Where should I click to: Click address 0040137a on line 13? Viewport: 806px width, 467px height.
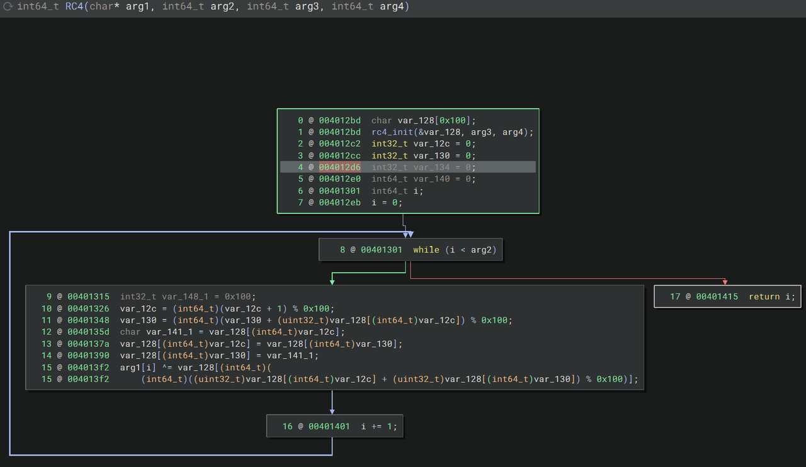point(88,344)
